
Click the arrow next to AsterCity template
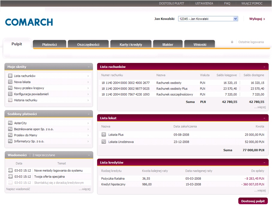(88, 123)
